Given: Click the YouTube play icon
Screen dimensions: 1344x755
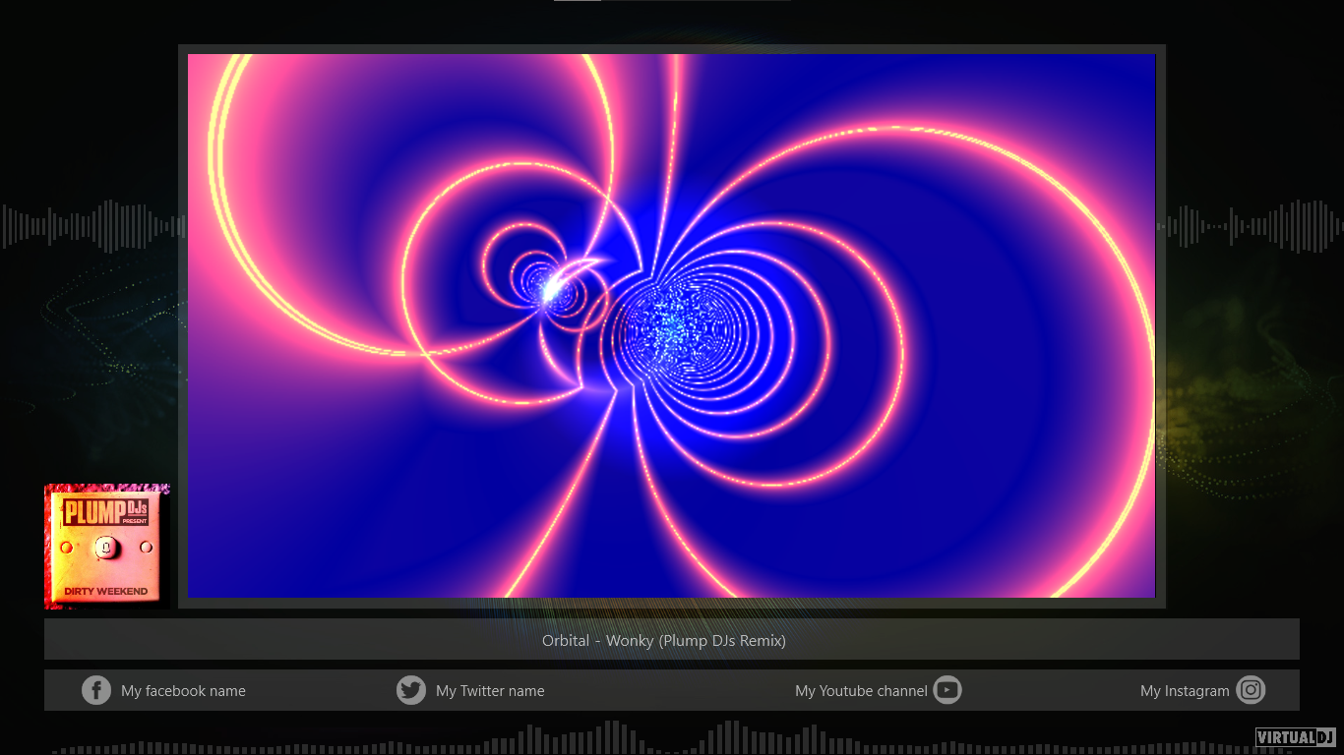Looking at the screenshot, I should [947, 690].
